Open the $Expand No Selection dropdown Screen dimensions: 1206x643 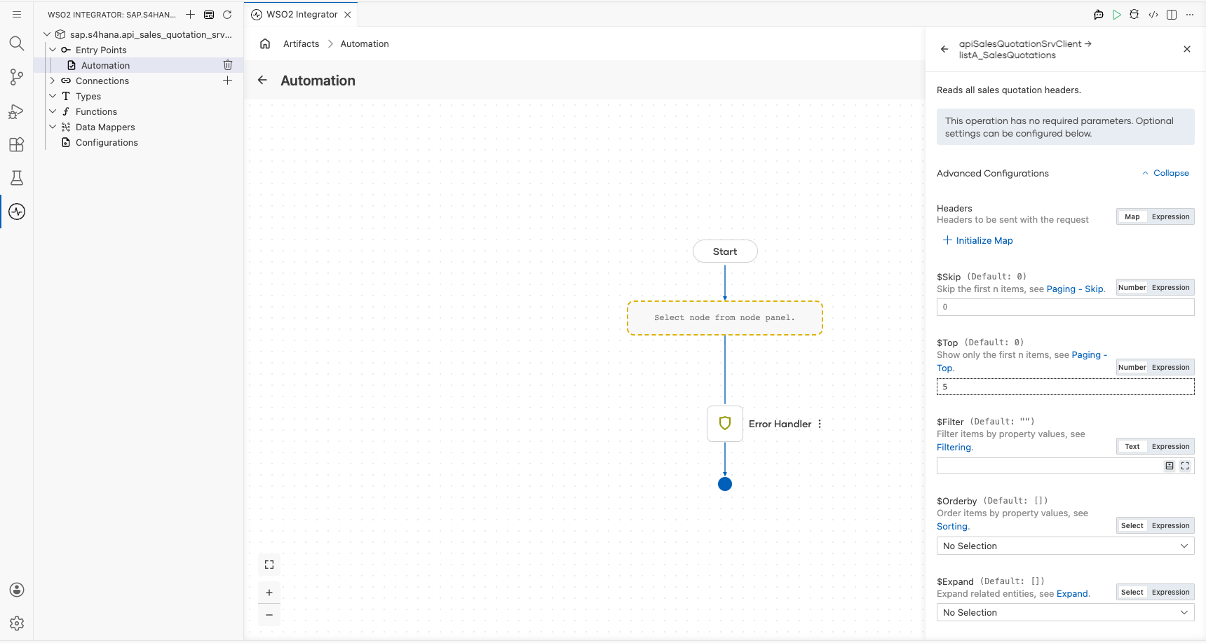pos(1065,613)
